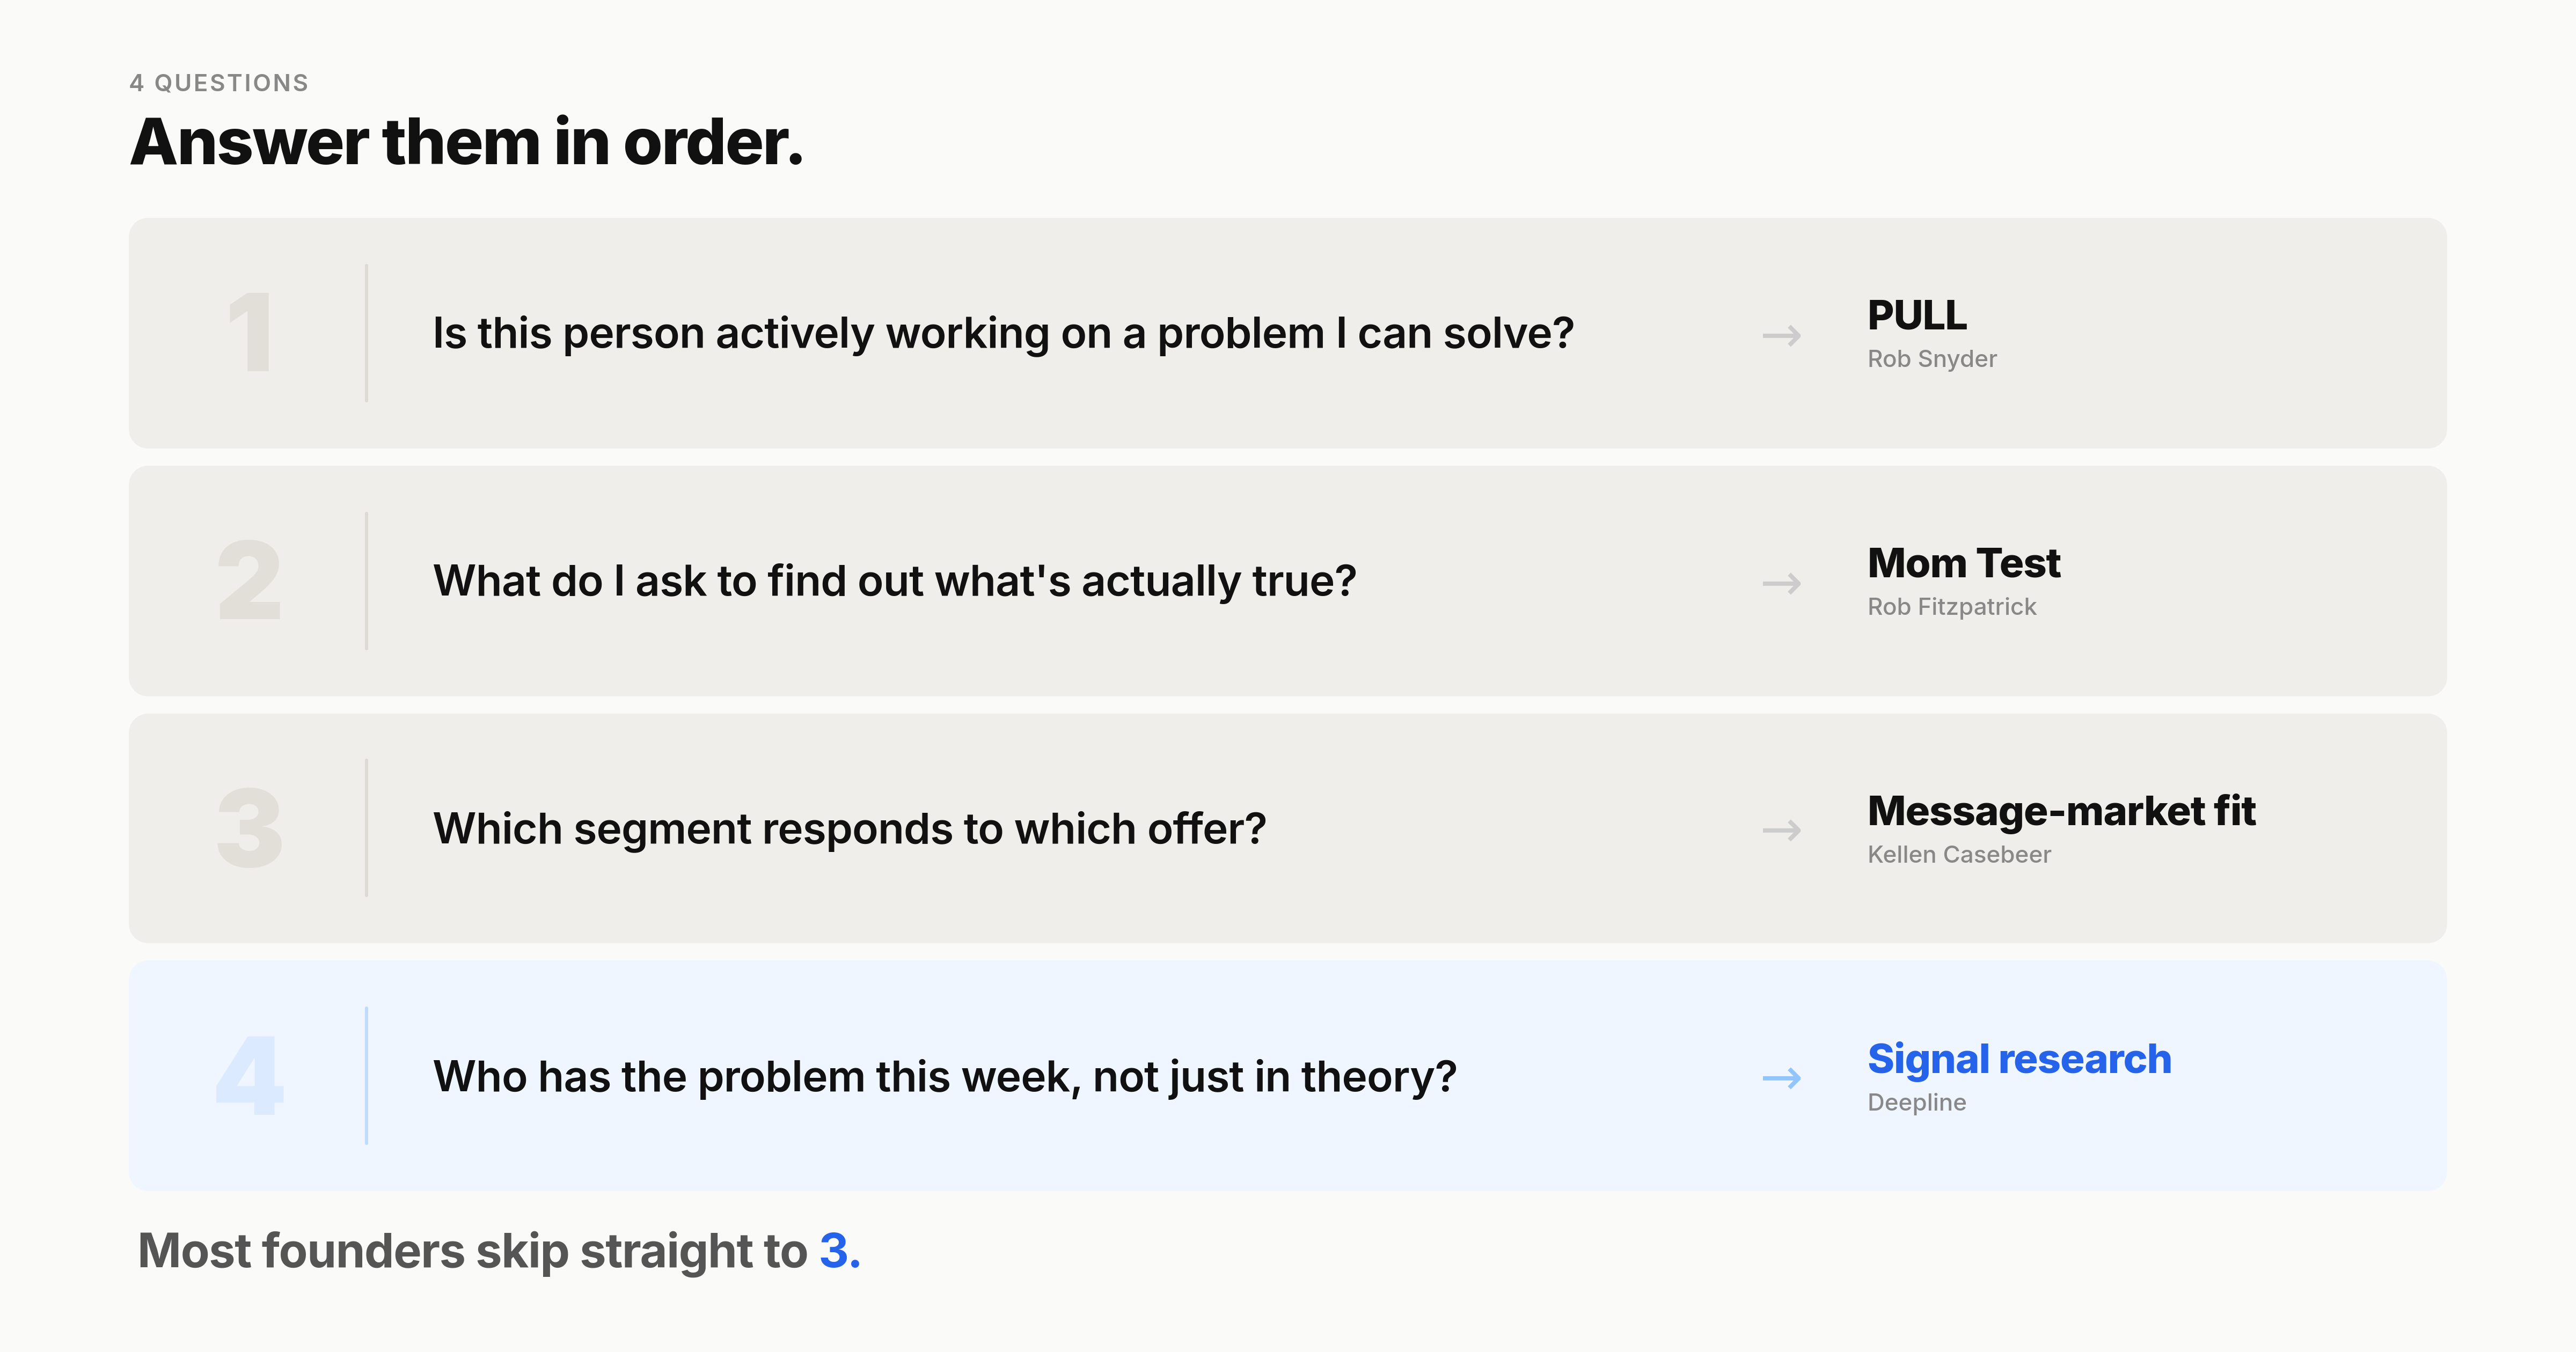Select the large faded number 2
This screenshot has width=2576, height=1352.
click(250, 581)
